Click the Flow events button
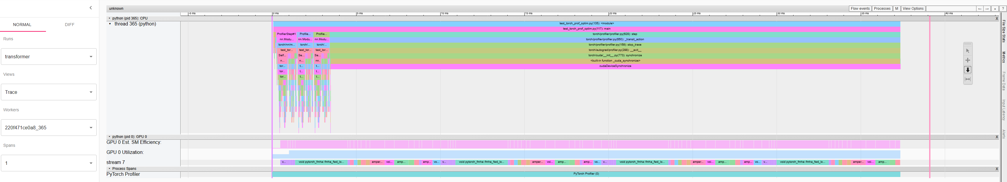The height and width of the screenshot is (182, 1007). pyautogui.click(x=860, y=9)
